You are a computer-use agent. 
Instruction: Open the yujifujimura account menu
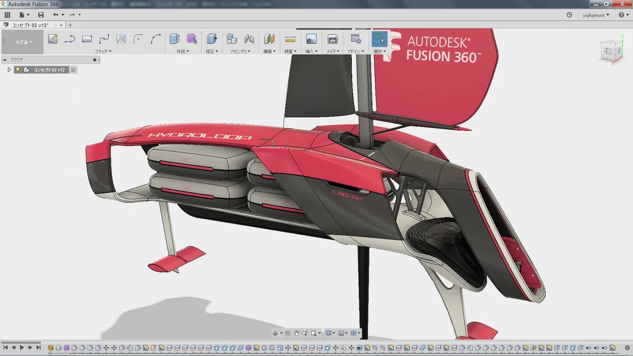pos(596,15)
